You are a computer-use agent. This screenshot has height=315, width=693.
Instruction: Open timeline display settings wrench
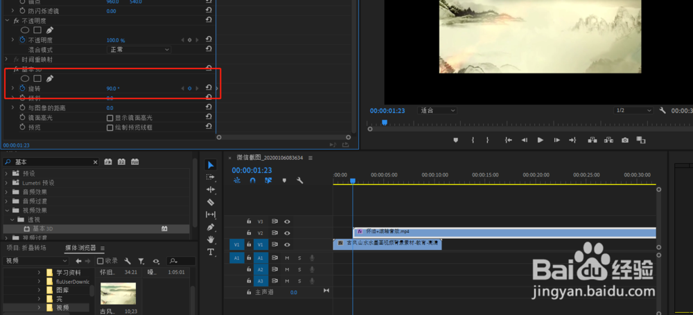[299, 180]
